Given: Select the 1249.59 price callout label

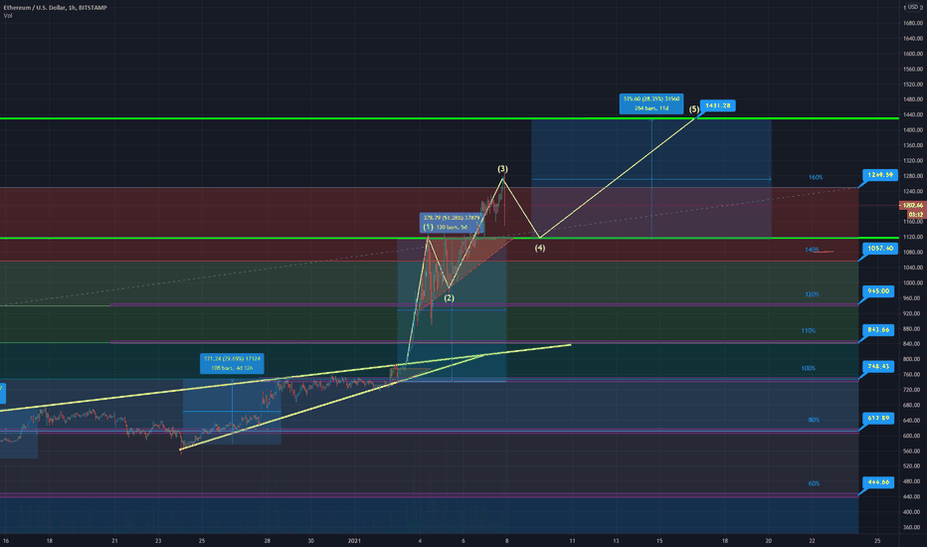Looking at the screenshot, I should coord(880,175).
